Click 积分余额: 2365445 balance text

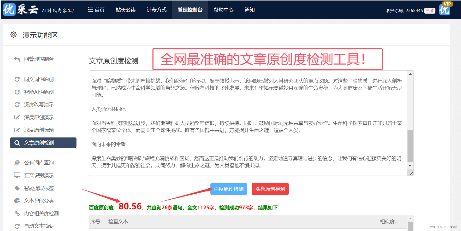click(405, 11)
